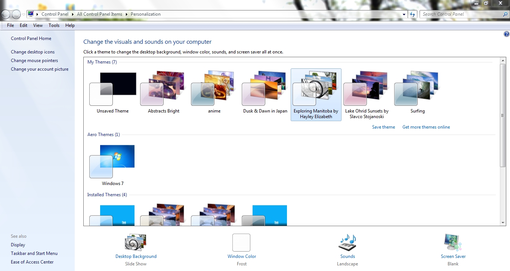
Task: Click the Window Color link text
Action: (x=242, y=256)
